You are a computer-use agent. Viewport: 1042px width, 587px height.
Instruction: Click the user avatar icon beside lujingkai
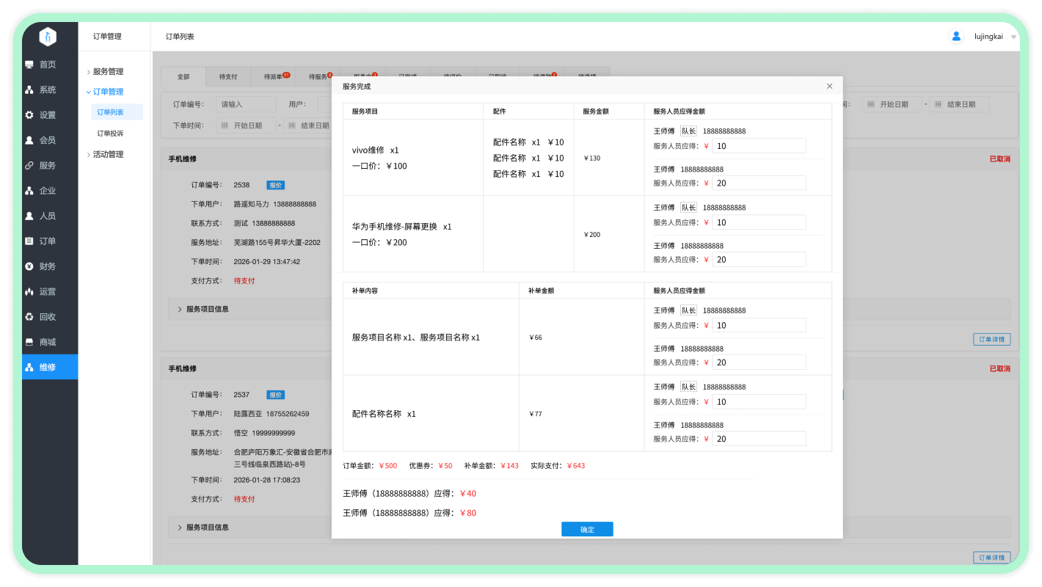point(955,36)
